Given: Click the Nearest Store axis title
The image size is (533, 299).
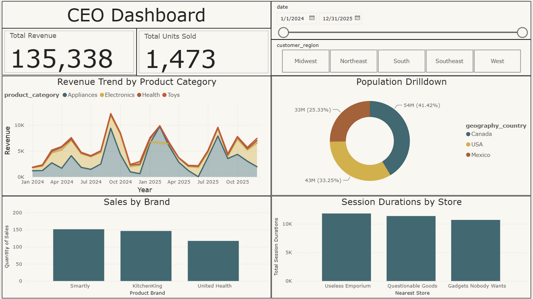Looking at the screenshot, I should pos(412,293).
